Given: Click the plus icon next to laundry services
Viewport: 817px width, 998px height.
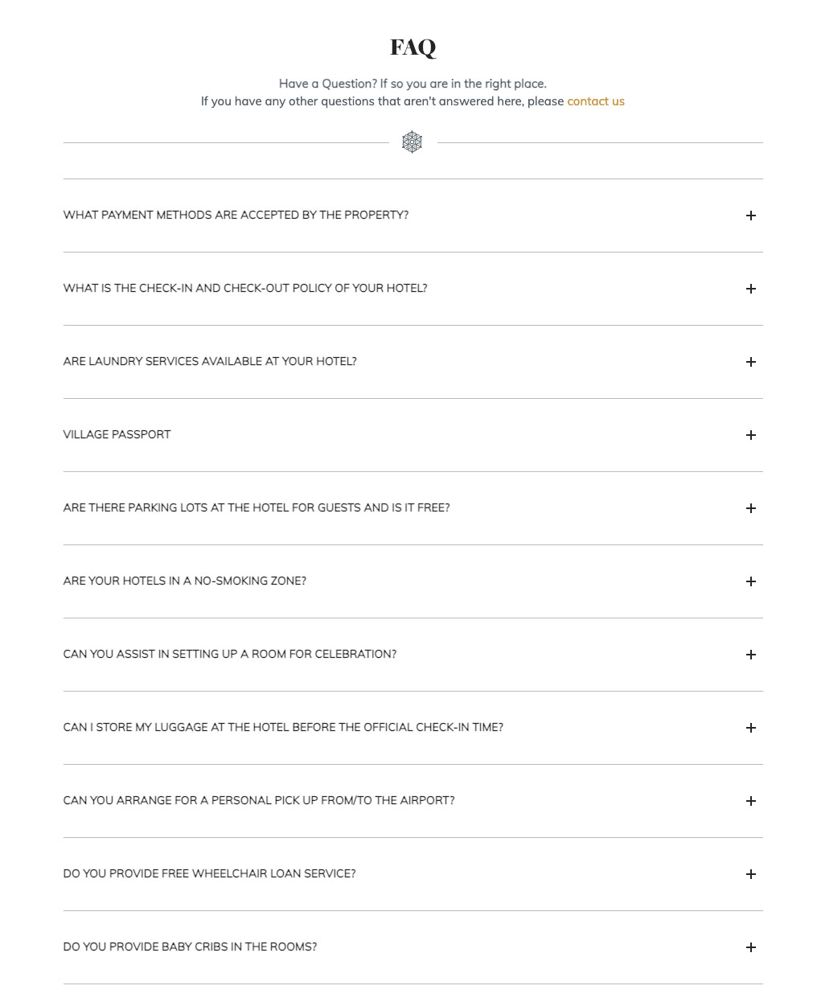Looking at the screenshot, I should [x=750, y=362].
